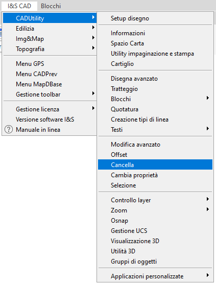Click the help icon beside Manuale in linea
Screen dimensions: 216x284
tap(9, 130)
